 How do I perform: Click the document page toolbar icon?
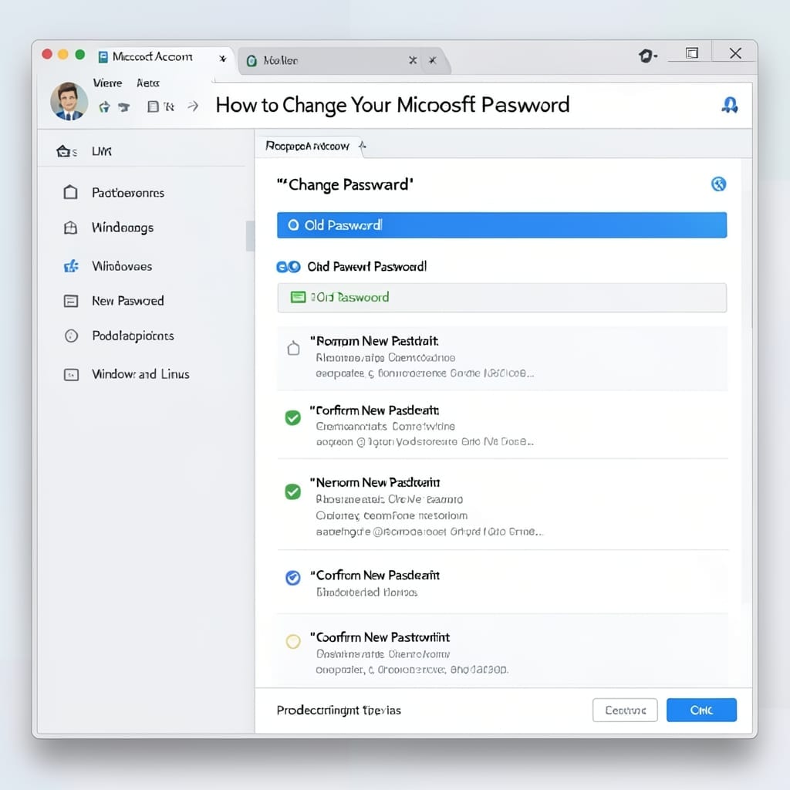coord(154,106)
